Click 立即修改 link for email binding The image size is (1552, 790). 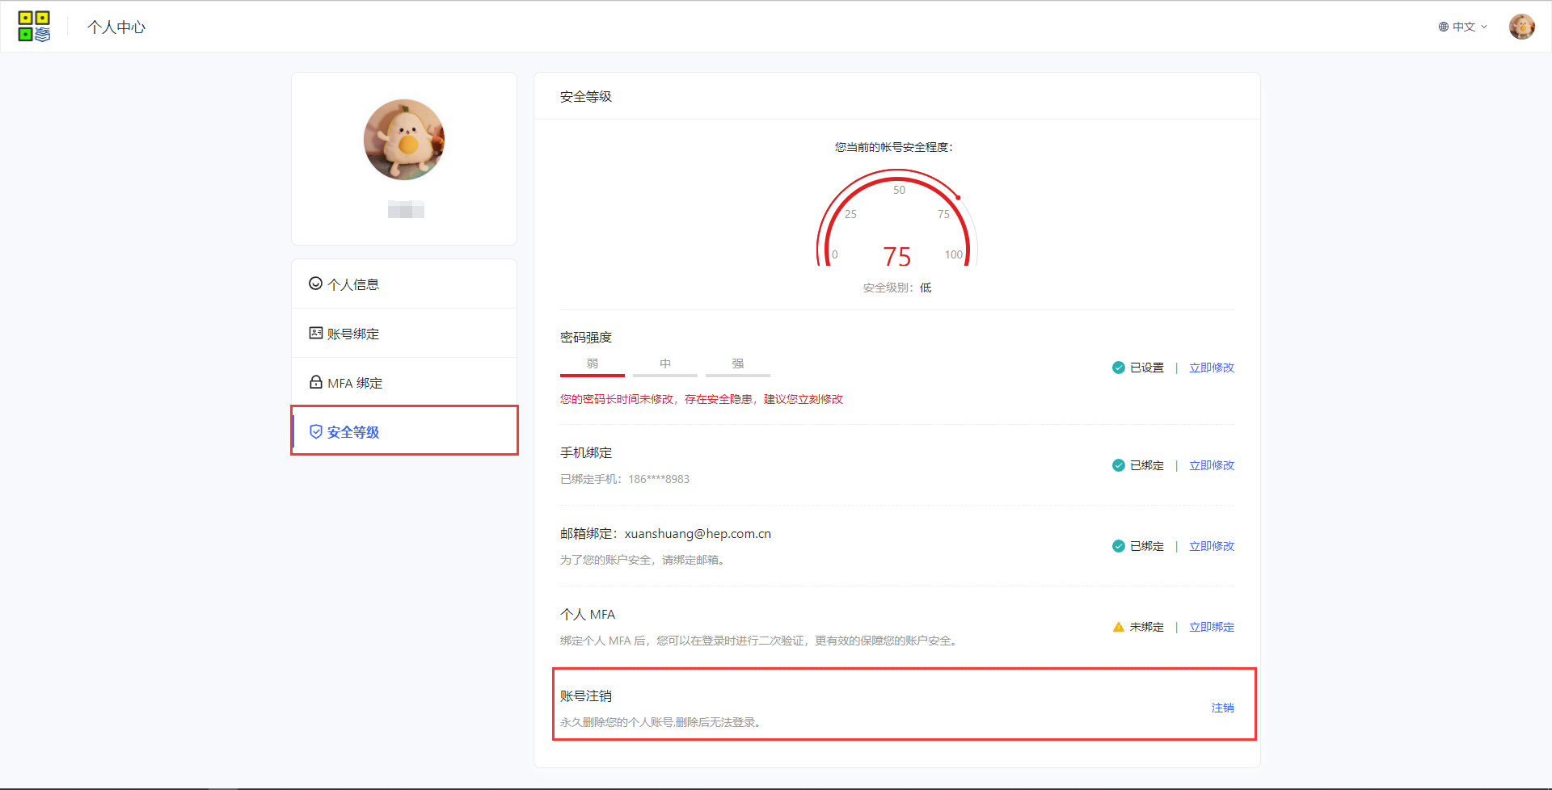pyautogui.click(x=1211, y=546)
